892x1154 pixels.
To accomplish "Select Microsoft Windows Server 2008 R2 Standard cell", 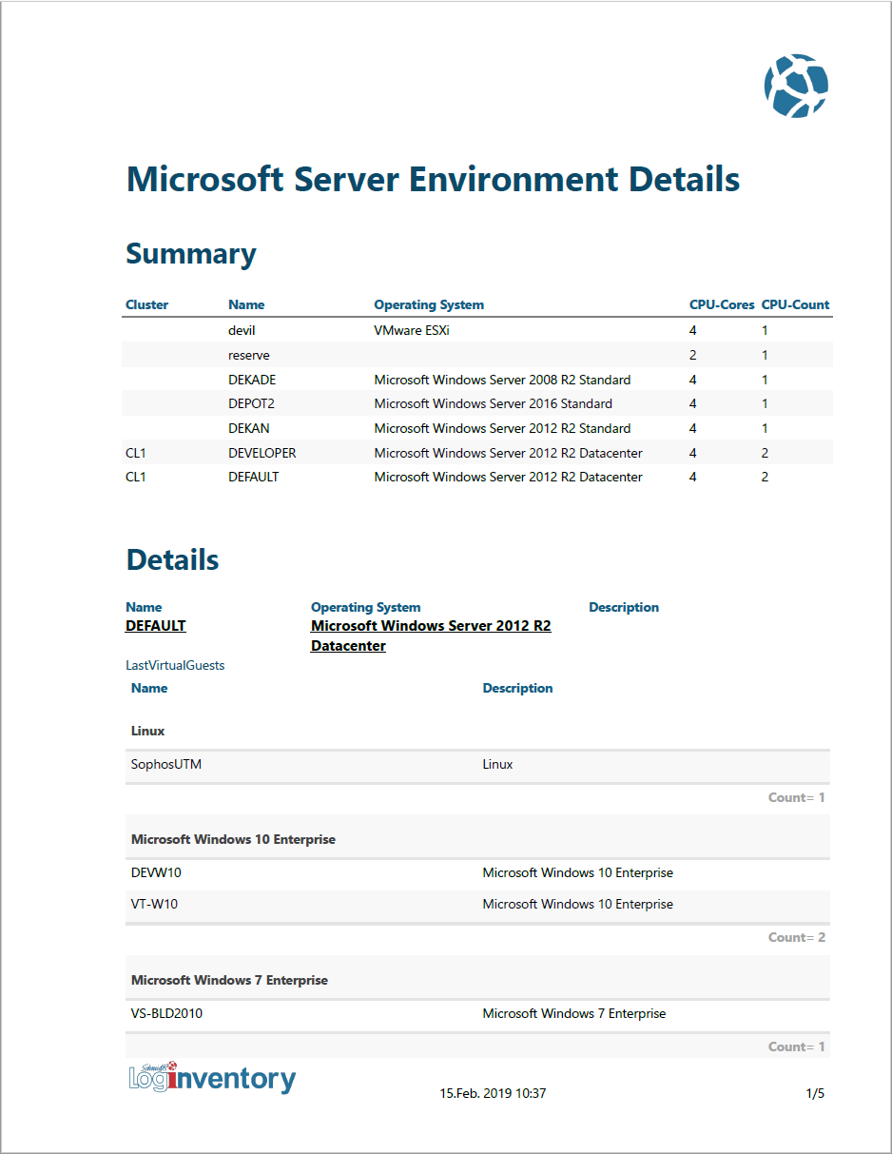I will click(502, 380).
